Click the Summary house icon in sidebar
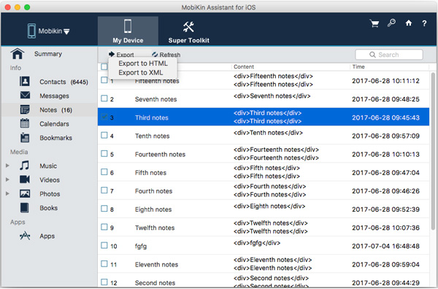438x289 pixels. [18, 53]
